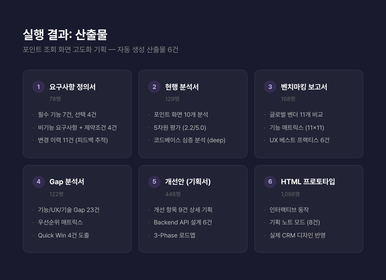Viewport: 386px width, 280px height.
Task: Select the 5차원 평가 (2.2/5.0) item
Action: pos(180,128)
